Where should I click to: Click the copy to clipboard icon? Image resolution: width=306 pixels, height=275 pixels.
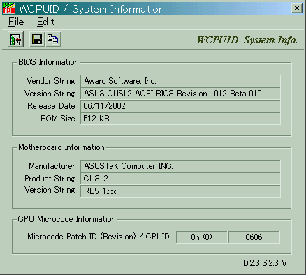pyautogui.click(x=53, y=40)
